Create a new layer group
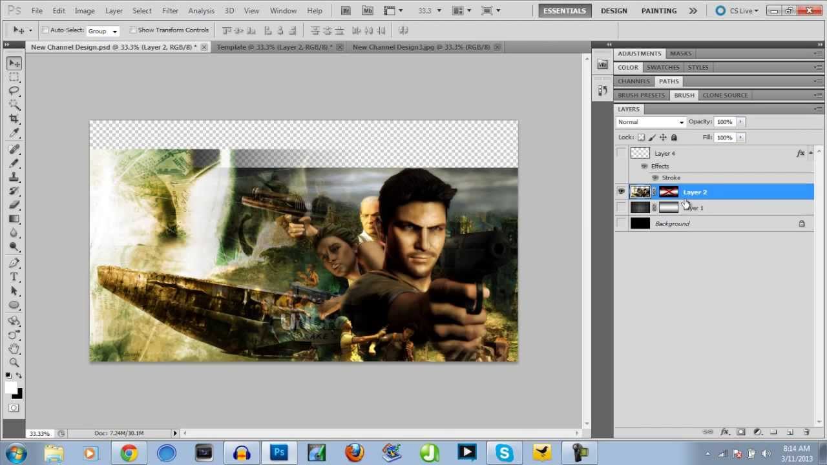Viewport: 827px width, 465px height. click(x=773, y=432)
